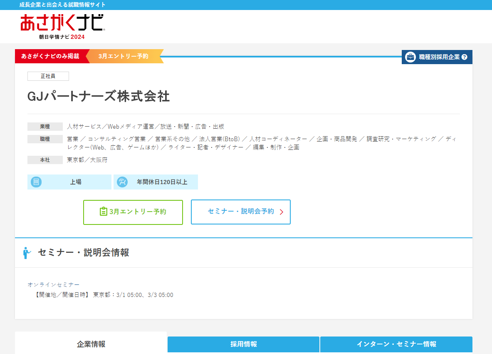Click the 本社 label
The height and width of the screenshot is (354, 492).
(45, 160)
